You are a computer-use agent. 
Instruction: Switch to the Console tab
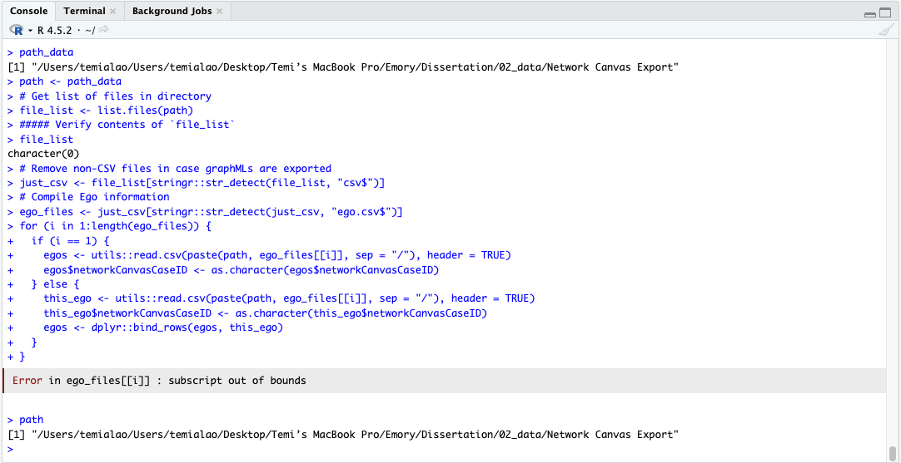tap(28, 11)
